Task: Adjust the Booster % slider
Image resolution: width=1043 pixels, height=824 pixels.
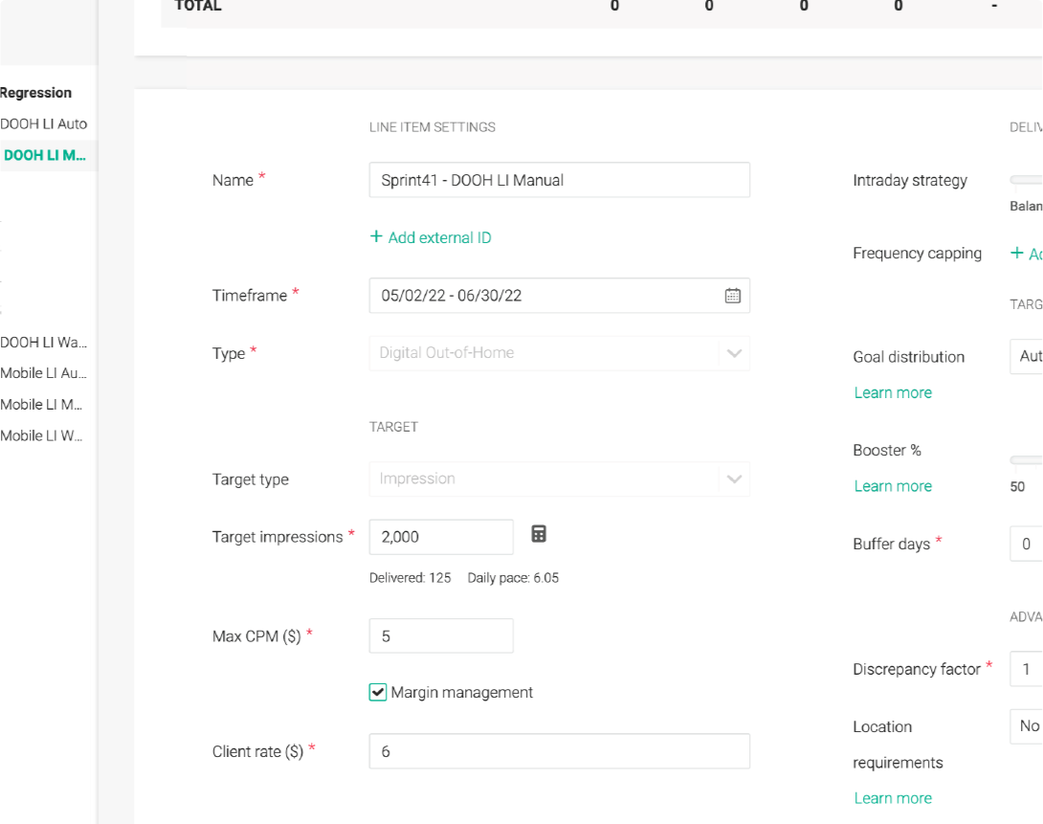Action: (1026, 460)
